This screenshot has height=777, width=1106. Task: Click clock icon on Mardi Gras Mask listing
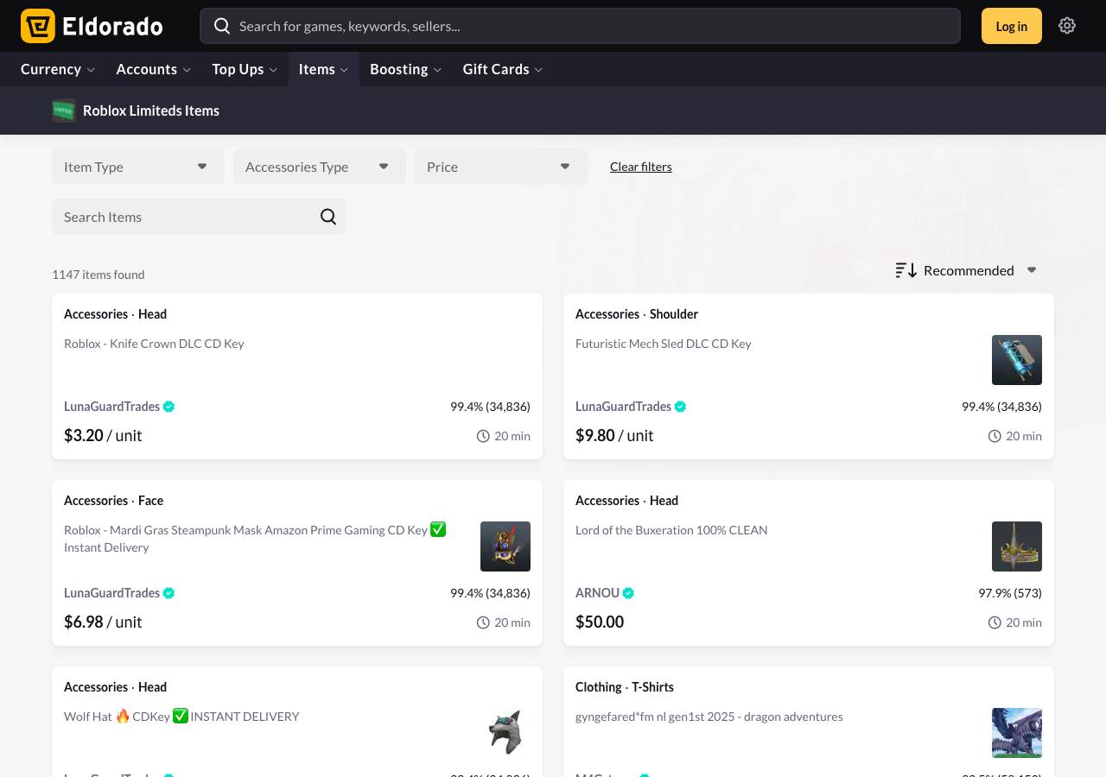[x=483, y=622]
